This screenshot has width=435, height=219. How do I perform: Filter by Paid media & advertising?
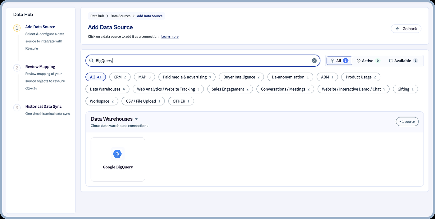[x=187, y=77]
